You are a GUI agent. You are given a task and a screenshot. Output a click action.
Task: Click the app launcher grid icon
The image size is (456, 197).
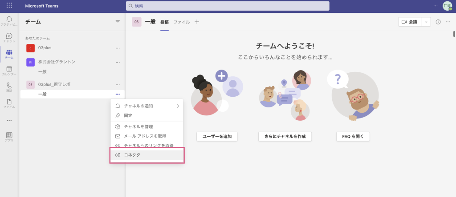pos(9,6)
